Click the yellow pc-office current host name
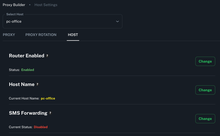 pos(48,98)
